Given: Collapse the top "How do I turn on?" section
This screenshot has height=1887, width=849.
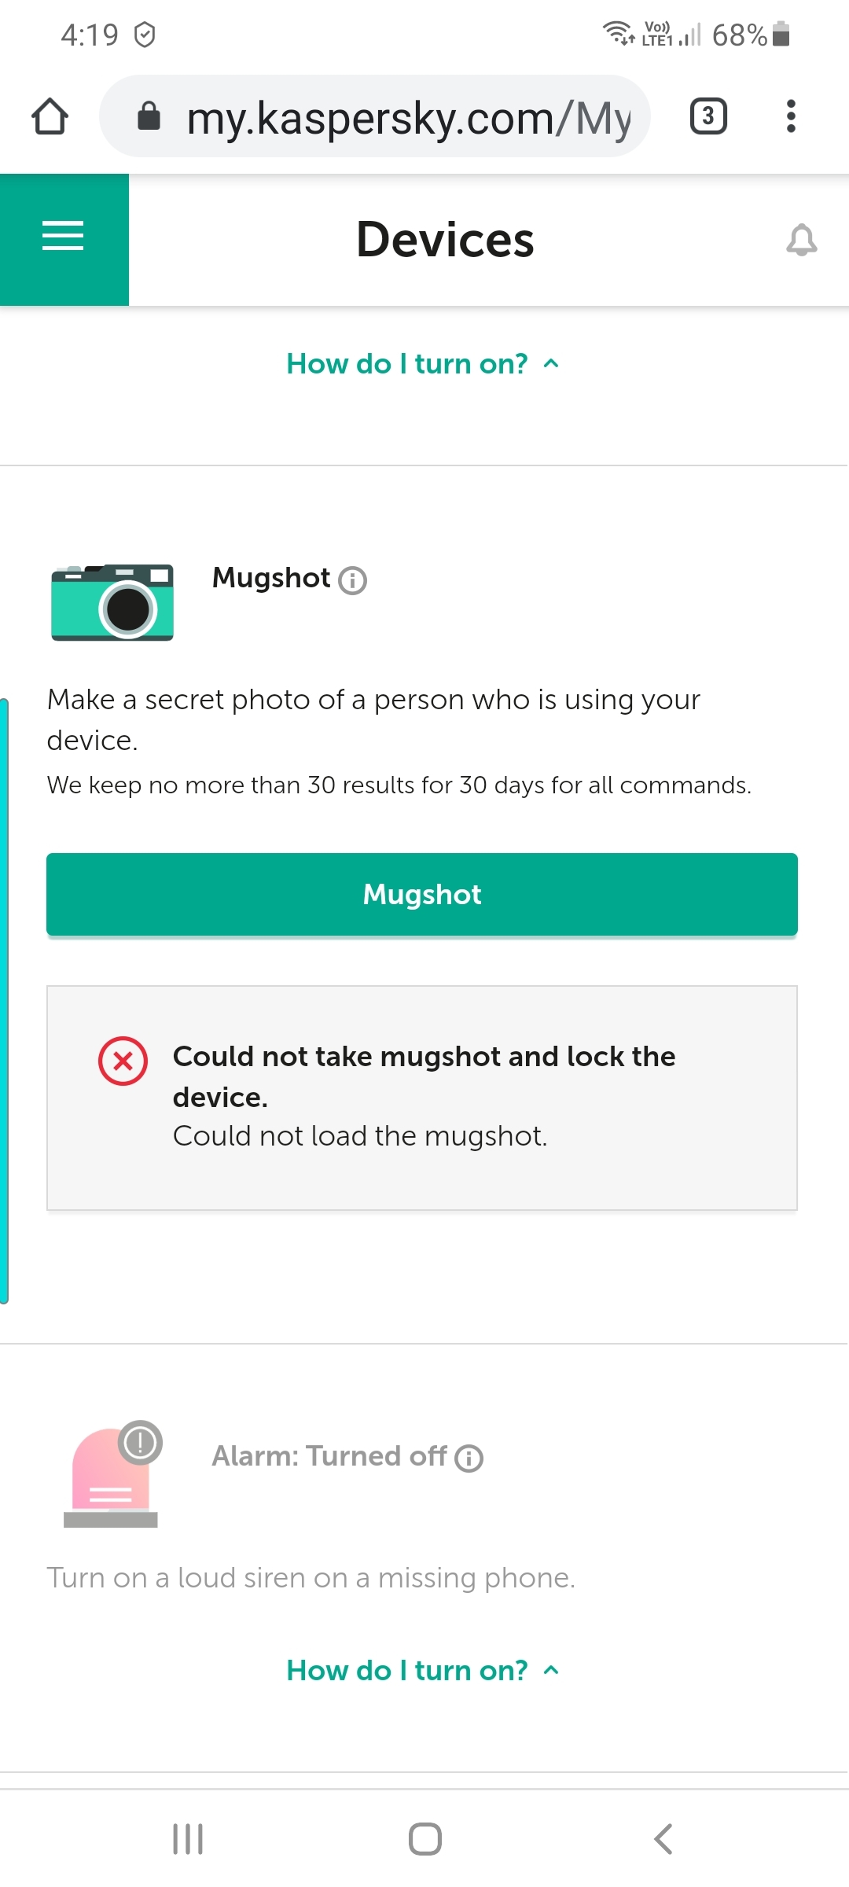Looking at the screenshot, I should (423, 364).
